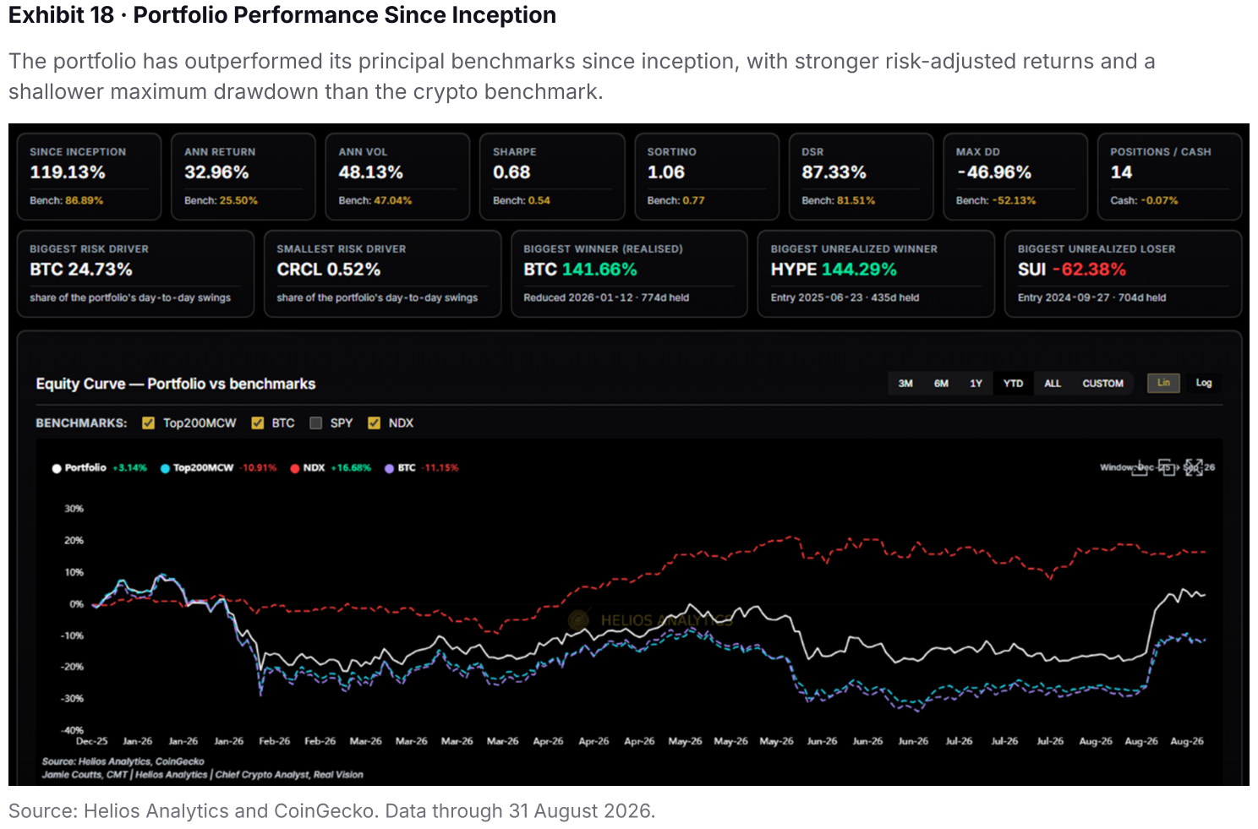This screenshot has height=829, width=1258.
Task: Toggle Portfolio series in chart legend
Action: [57, 468]
